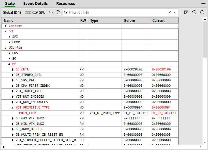Click the Global ID 13 label
The height and width of the screenshot is (150, 208).
point(12,13)
